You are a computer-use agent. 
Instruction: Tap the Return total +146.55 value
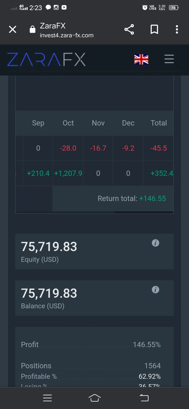(x=152, y=199)
